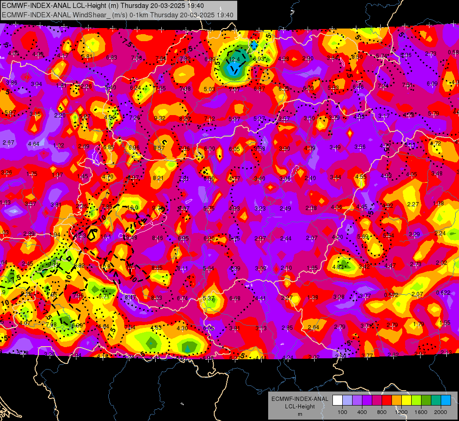Click the 10.8 grid value

105,267
